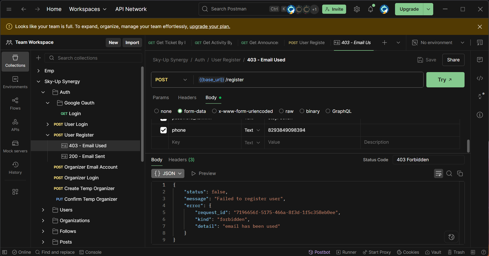Open the user avatar menu
Screen dimensions: 489x256
[x=384, y=9]
